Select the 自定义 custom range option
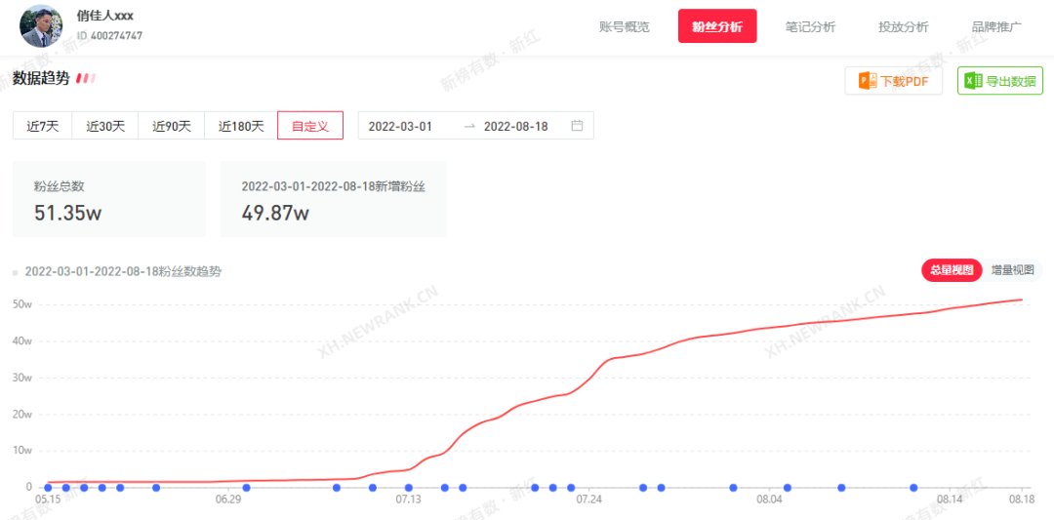The image size is (1054, 520). pyautogui.click(x=310, y=126)
